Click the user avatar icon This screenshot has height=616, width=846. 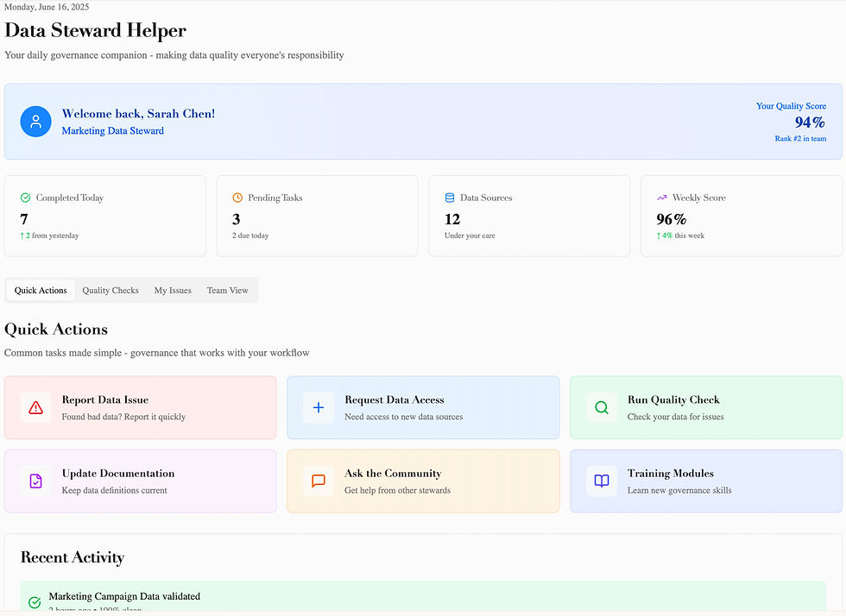pos(35,122)
